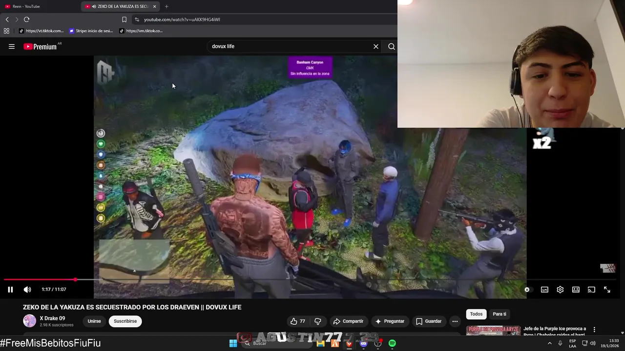Reload the page with the refresh icon
The height and width of the screenshot is (351, 625).
click(x=26, y=19)
